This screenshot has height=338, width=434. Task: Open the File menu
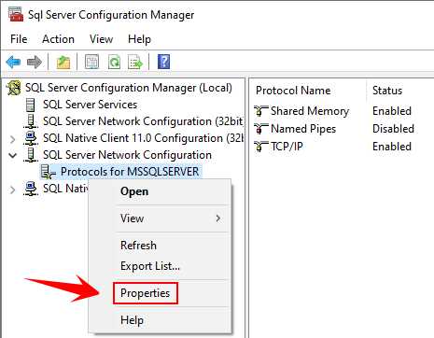click(19, 39)
